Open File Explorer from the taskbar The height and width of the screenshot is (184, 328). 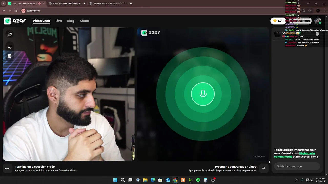coord(145,180)
